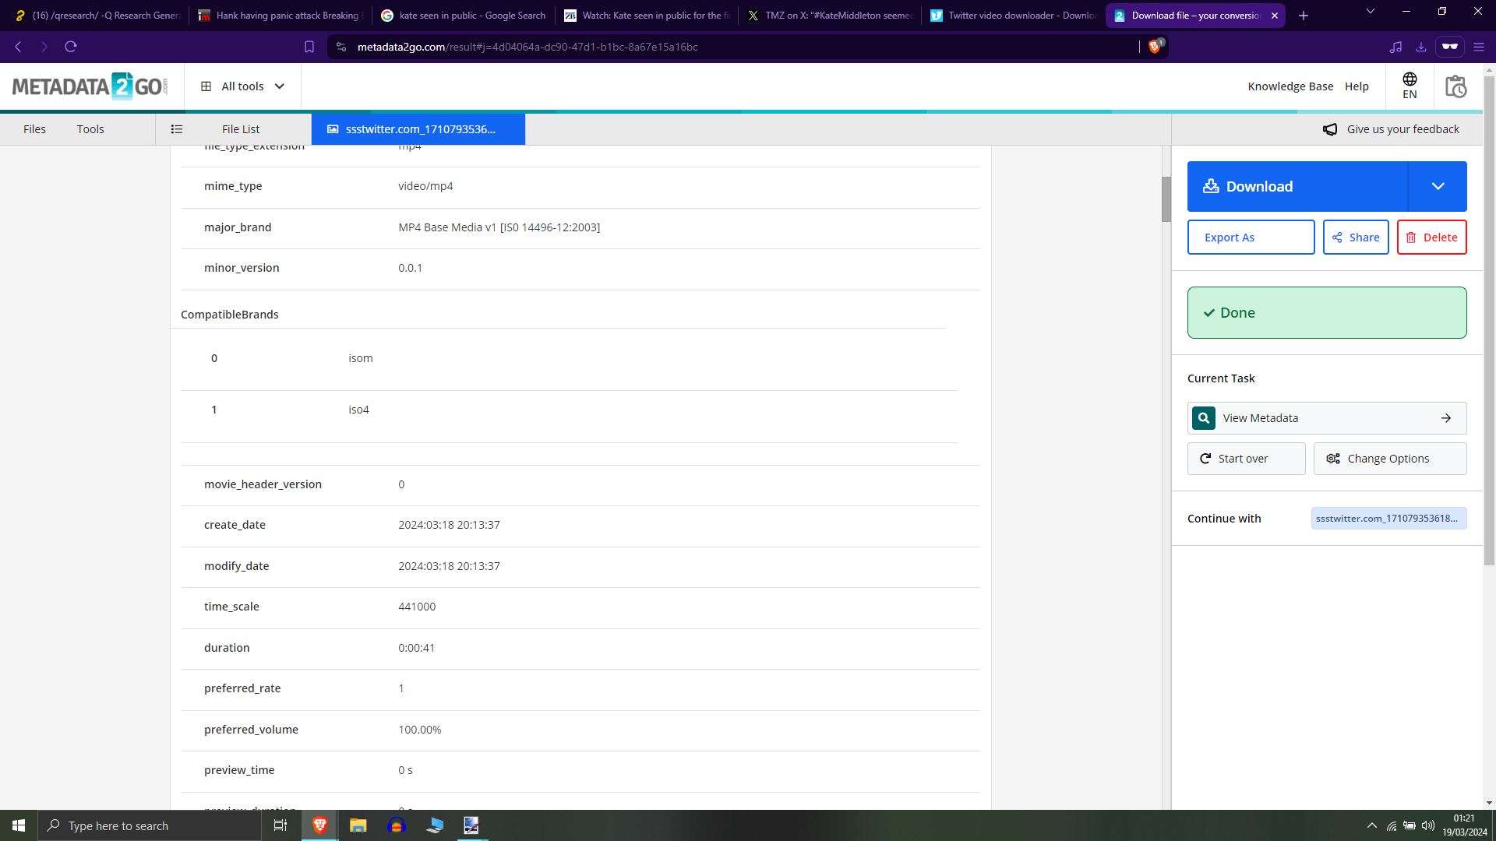The width and height of the screenshot is (1496, 841).
Task: Switch to Twitter video downloader tab
Action: 1013,16
